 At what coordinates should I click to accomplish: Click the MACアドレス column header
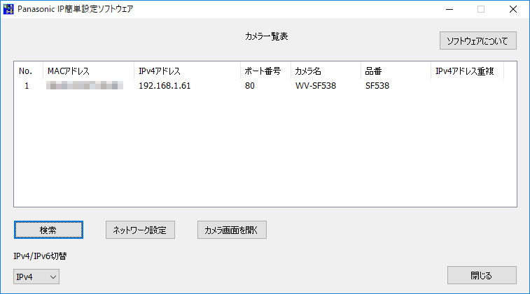coord(88,71)
